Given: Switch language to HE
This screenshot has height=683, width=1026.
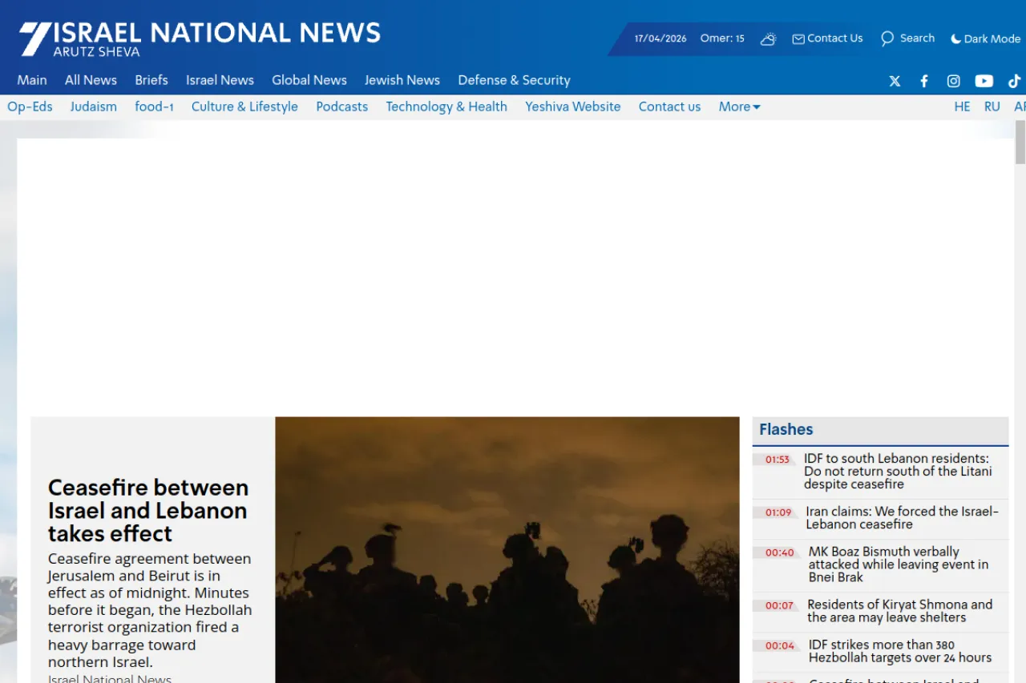Looking at the screenshot, I should click(962, 106).
